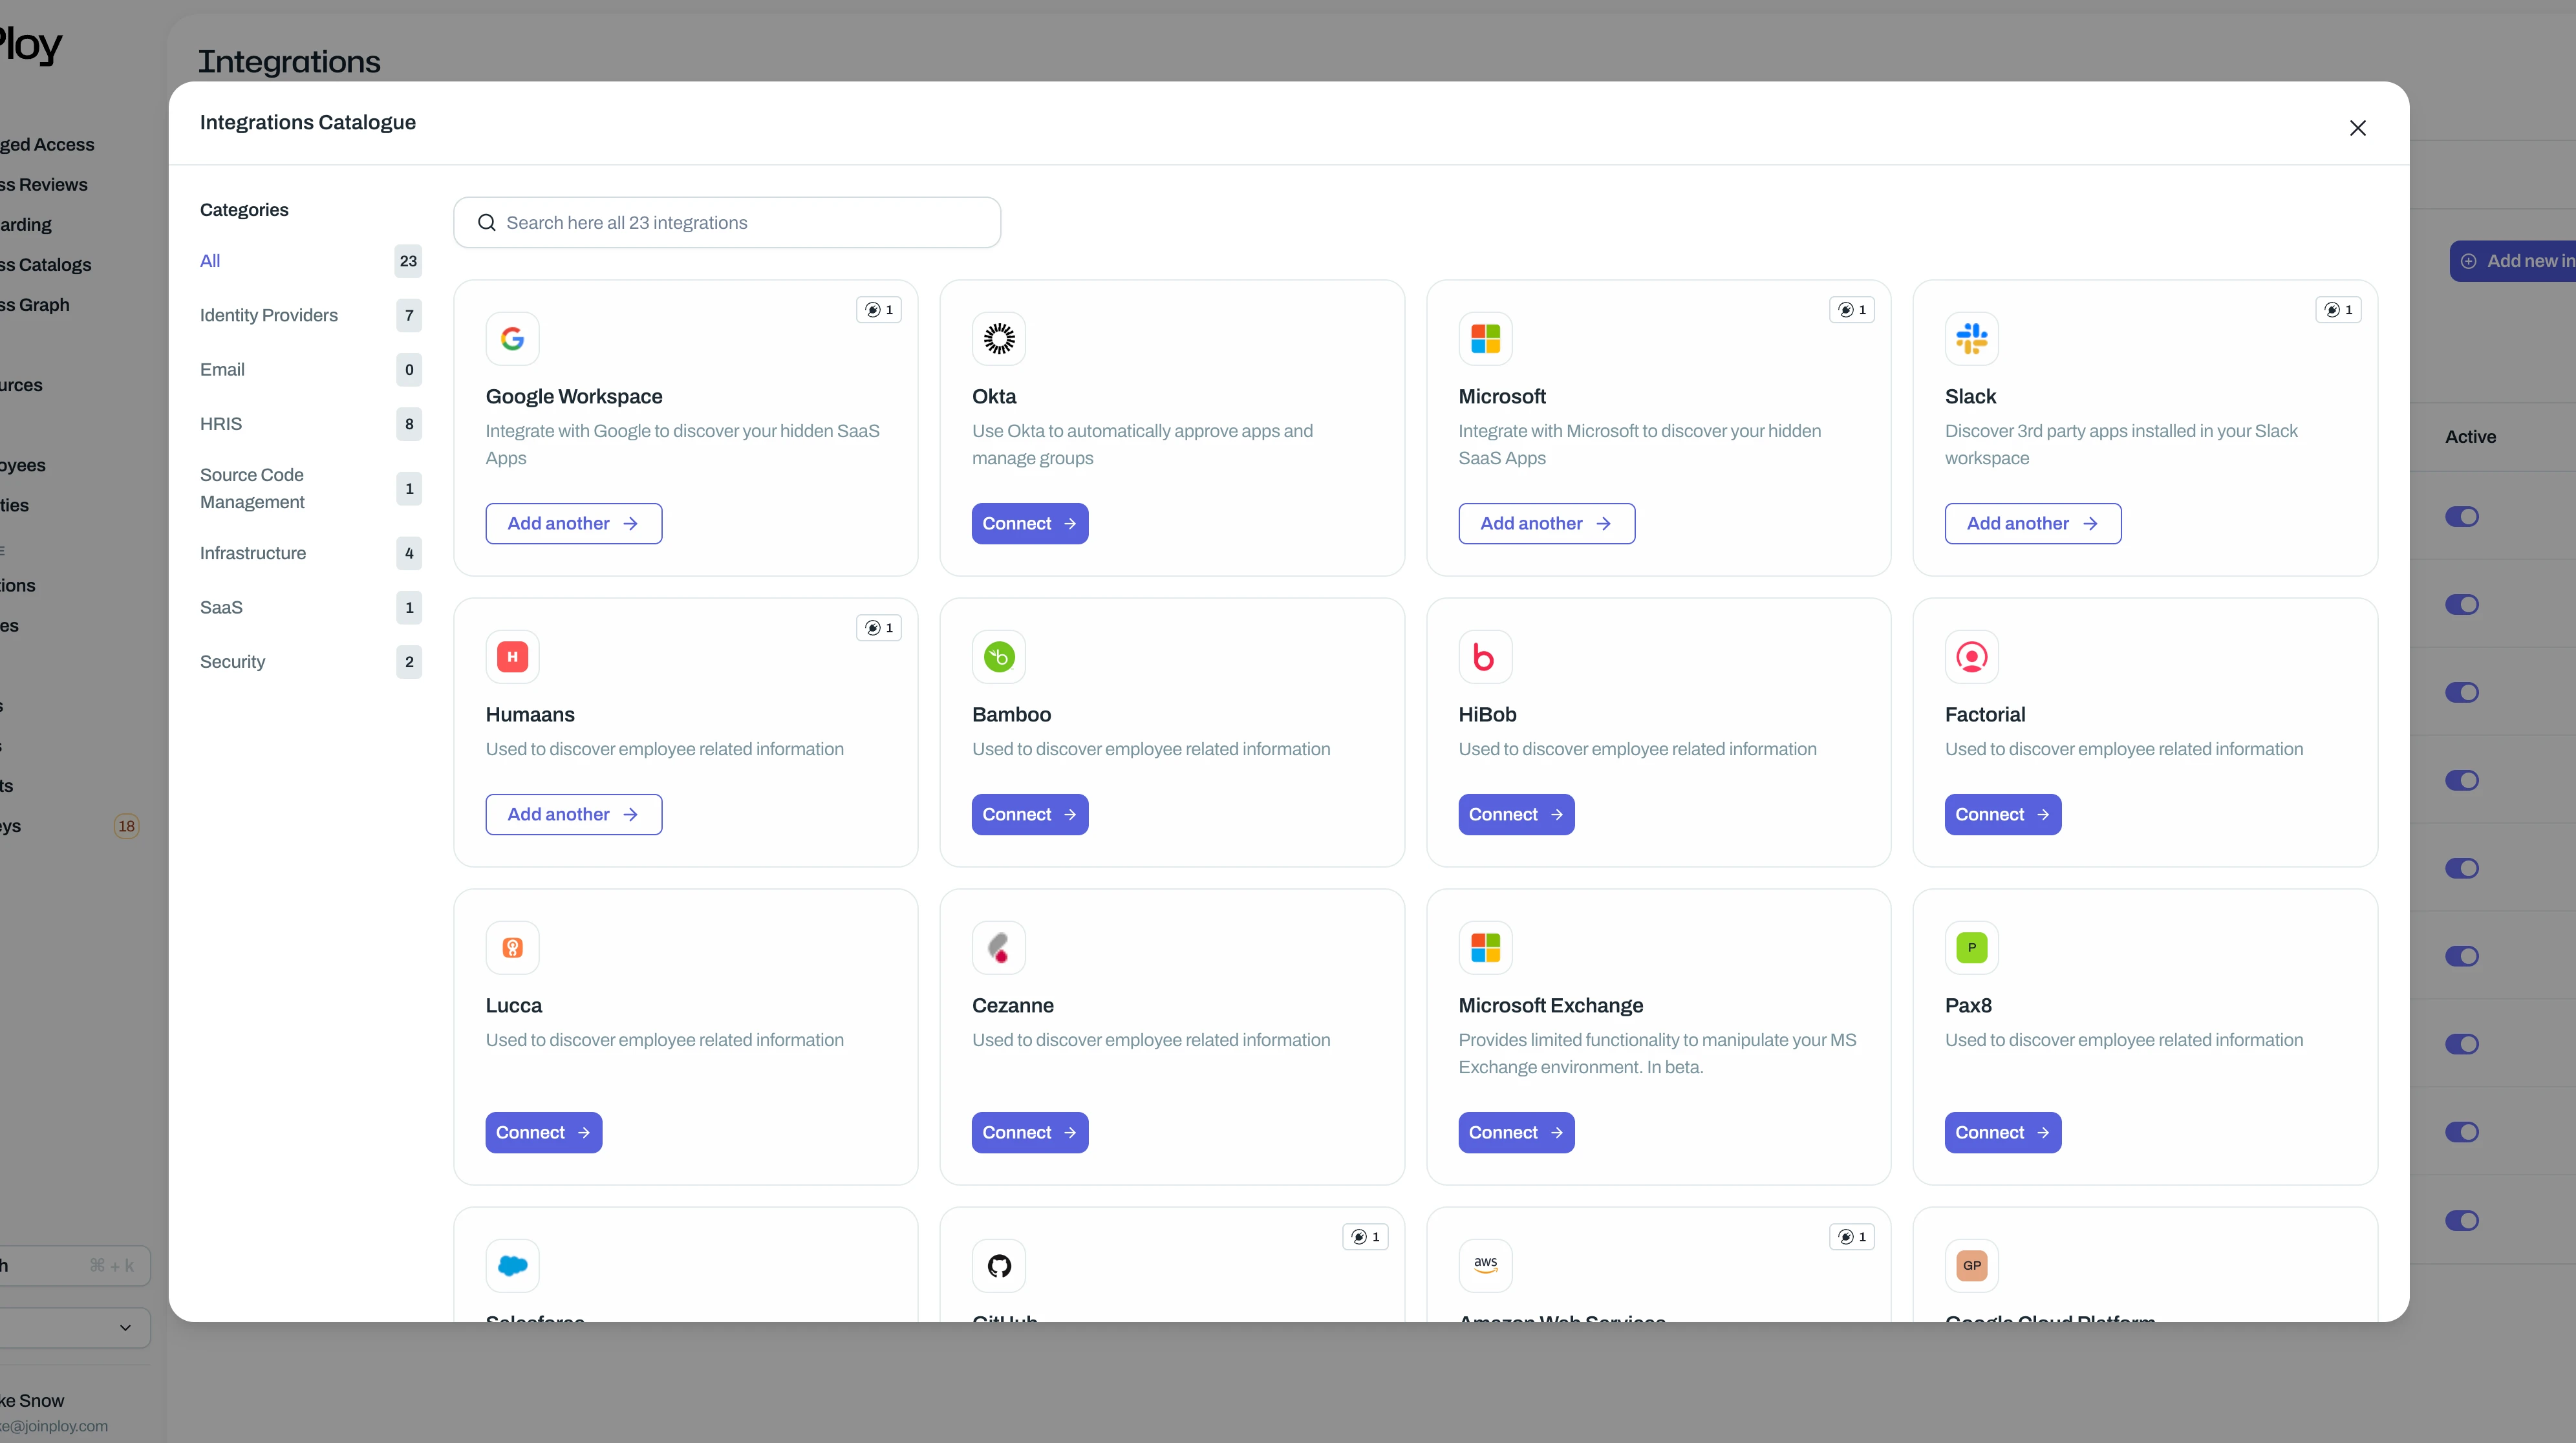Click the AWS logo icon

[x=1485, y=1266]
